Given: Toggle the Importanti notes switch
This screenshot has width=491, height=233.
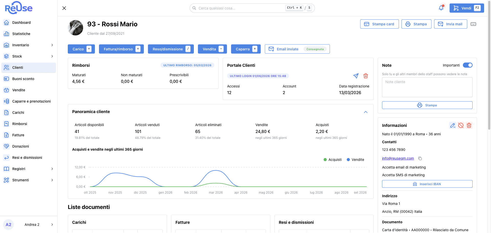Looking at the screenshot, I should 468,65.
